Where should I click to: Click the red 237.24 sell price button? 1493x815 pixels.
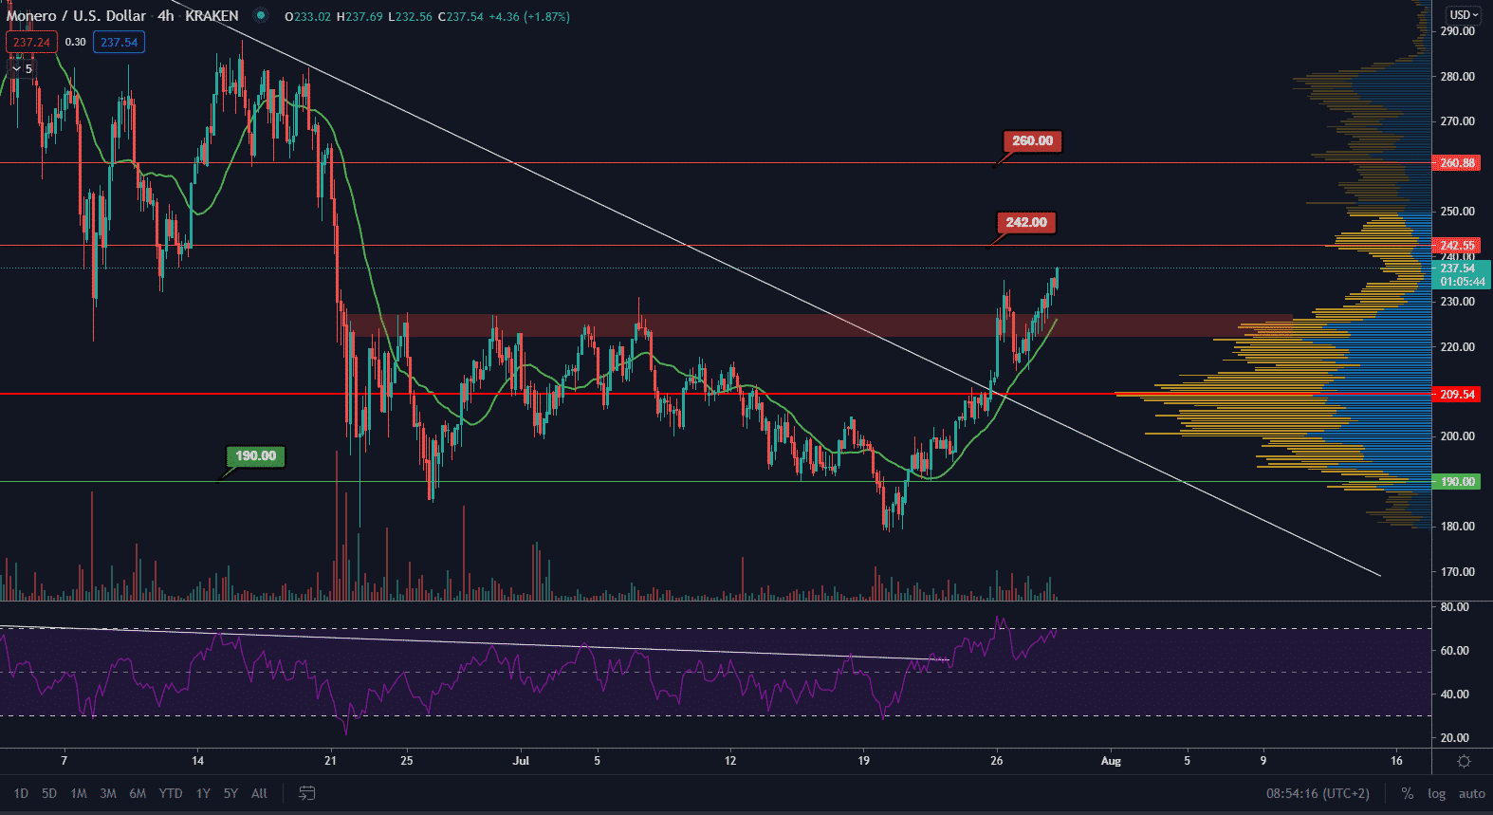pyautogui.click(x=31, y=43)
